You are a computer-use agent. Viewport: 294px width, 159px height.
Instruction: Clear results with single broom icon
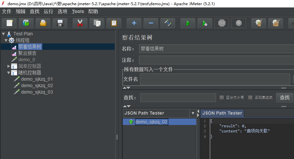tap(259, 23)
